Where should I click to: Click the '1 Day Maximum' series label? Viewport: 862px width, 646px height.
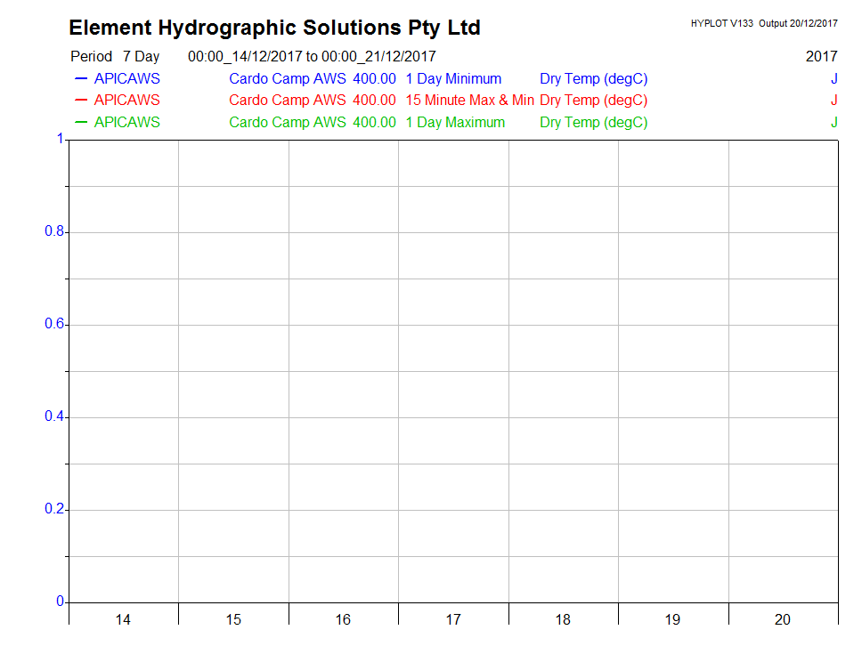(455, 123)
